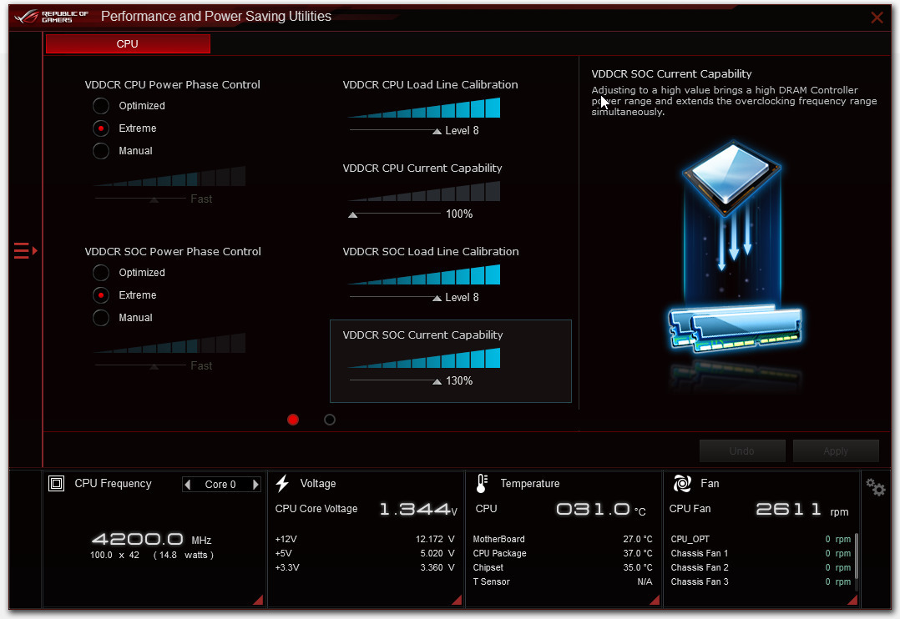Click the Core 0 selector label
The image size is (900, 619).
220,484
